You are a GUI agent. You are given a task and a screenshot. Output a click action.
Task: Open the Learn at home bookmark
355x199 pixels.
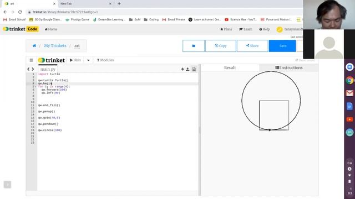[x=205, y=20]
